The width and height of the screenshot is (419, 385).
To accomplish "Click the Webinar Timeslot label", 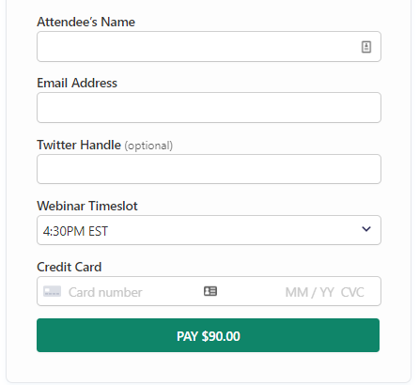I will tap(87, 206).
